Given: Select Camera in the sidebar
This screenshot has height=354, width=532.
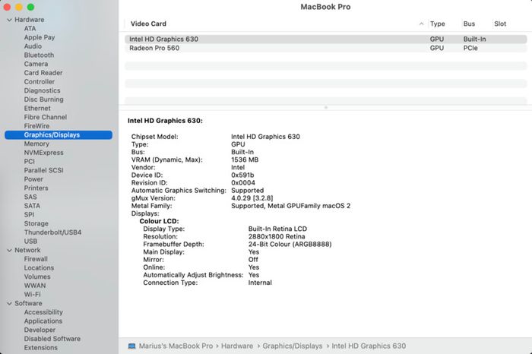Looking at the screenshot, I should click(x=36, y=64).
